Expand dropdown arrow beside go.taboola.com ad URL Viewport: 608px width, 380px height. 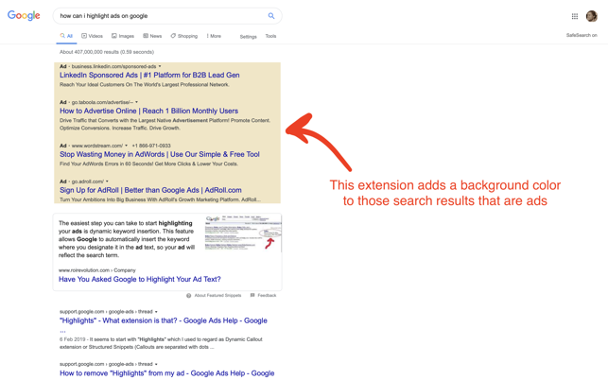[x=136, y=102]
